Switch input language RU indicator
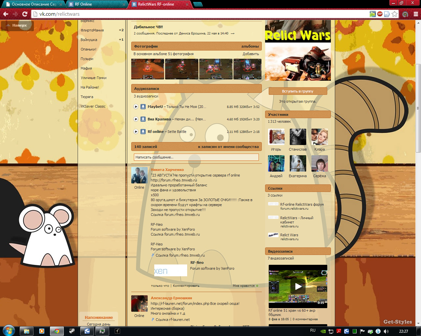Viewport: 421px width, 336px height. 313,331
